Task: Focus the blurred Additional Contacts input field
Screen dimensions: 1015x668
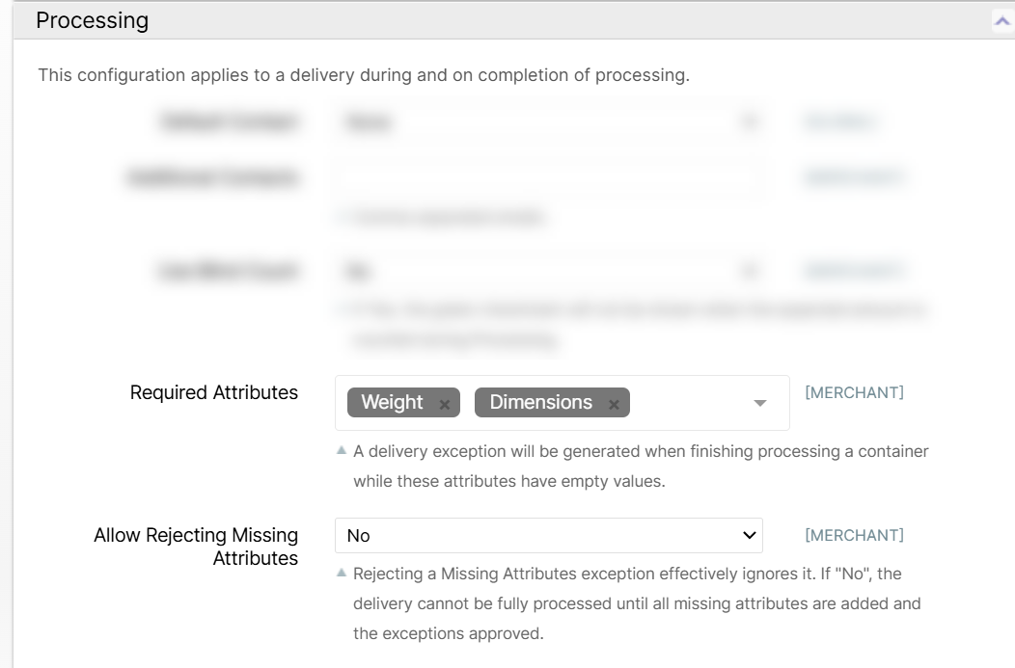Action: click(548, 178)
